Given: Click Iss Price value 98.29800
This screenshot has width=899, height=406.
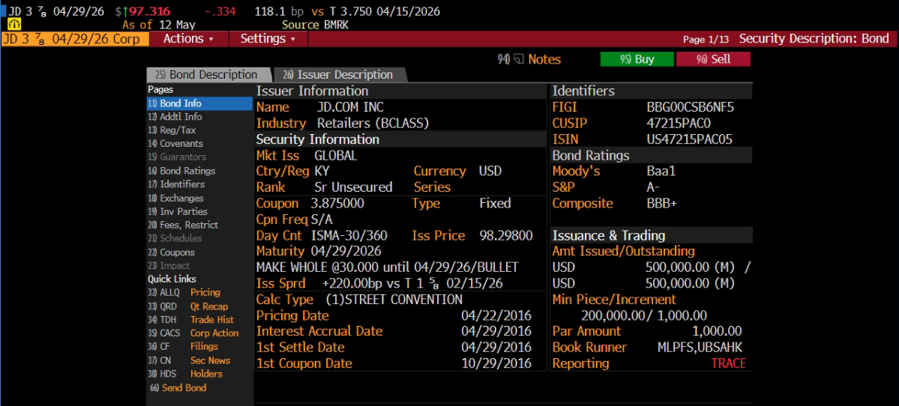Looking at the screenshot, I should click(506, 235).
